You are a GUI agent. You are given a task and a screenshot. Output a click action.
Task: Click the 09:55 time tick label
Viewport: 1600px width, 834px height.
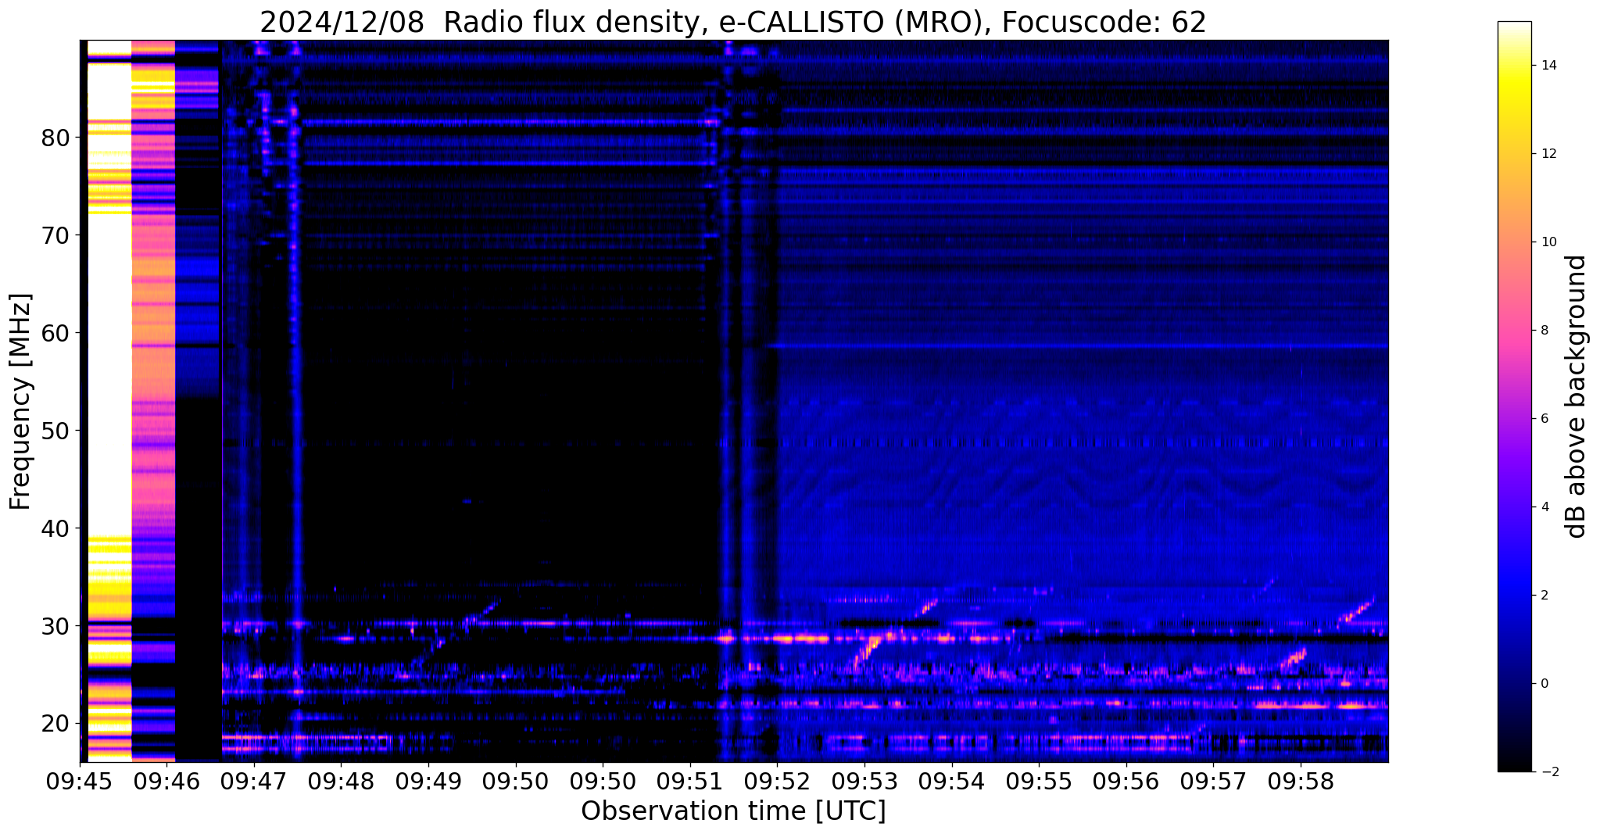coord(1039,781)
